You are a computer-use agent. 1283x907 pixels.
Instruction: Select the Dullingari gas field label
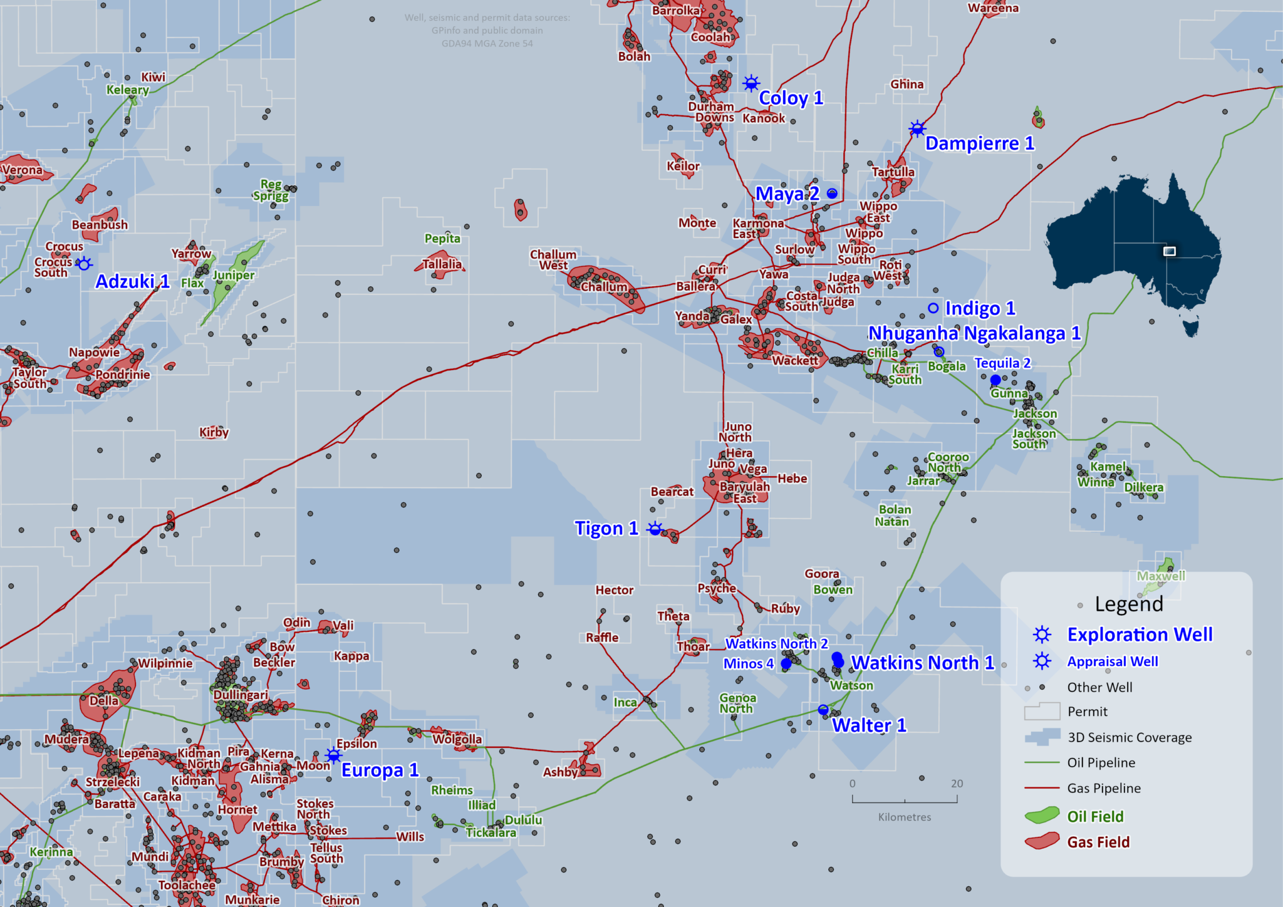click(240, 695)
